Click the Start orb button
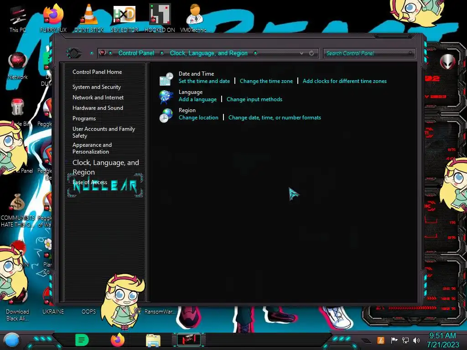The width and height of the screenshot is (467, 350). (11, 340)
